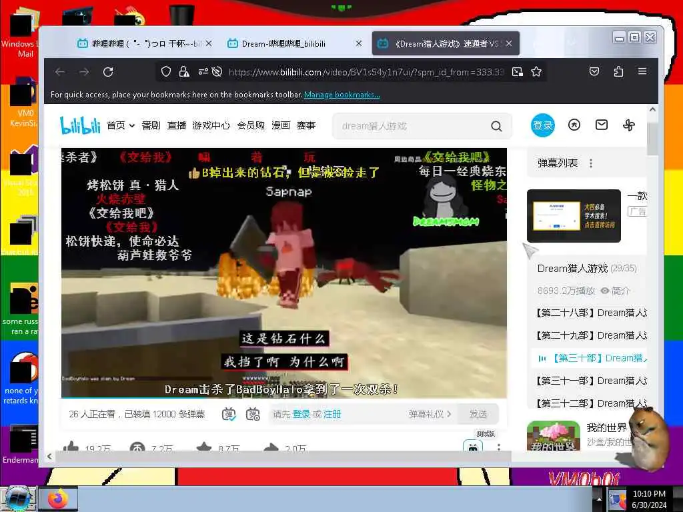683x512 pixels.
Task: Open the 赛事 navigation item
Action: (x=305, y=125)
